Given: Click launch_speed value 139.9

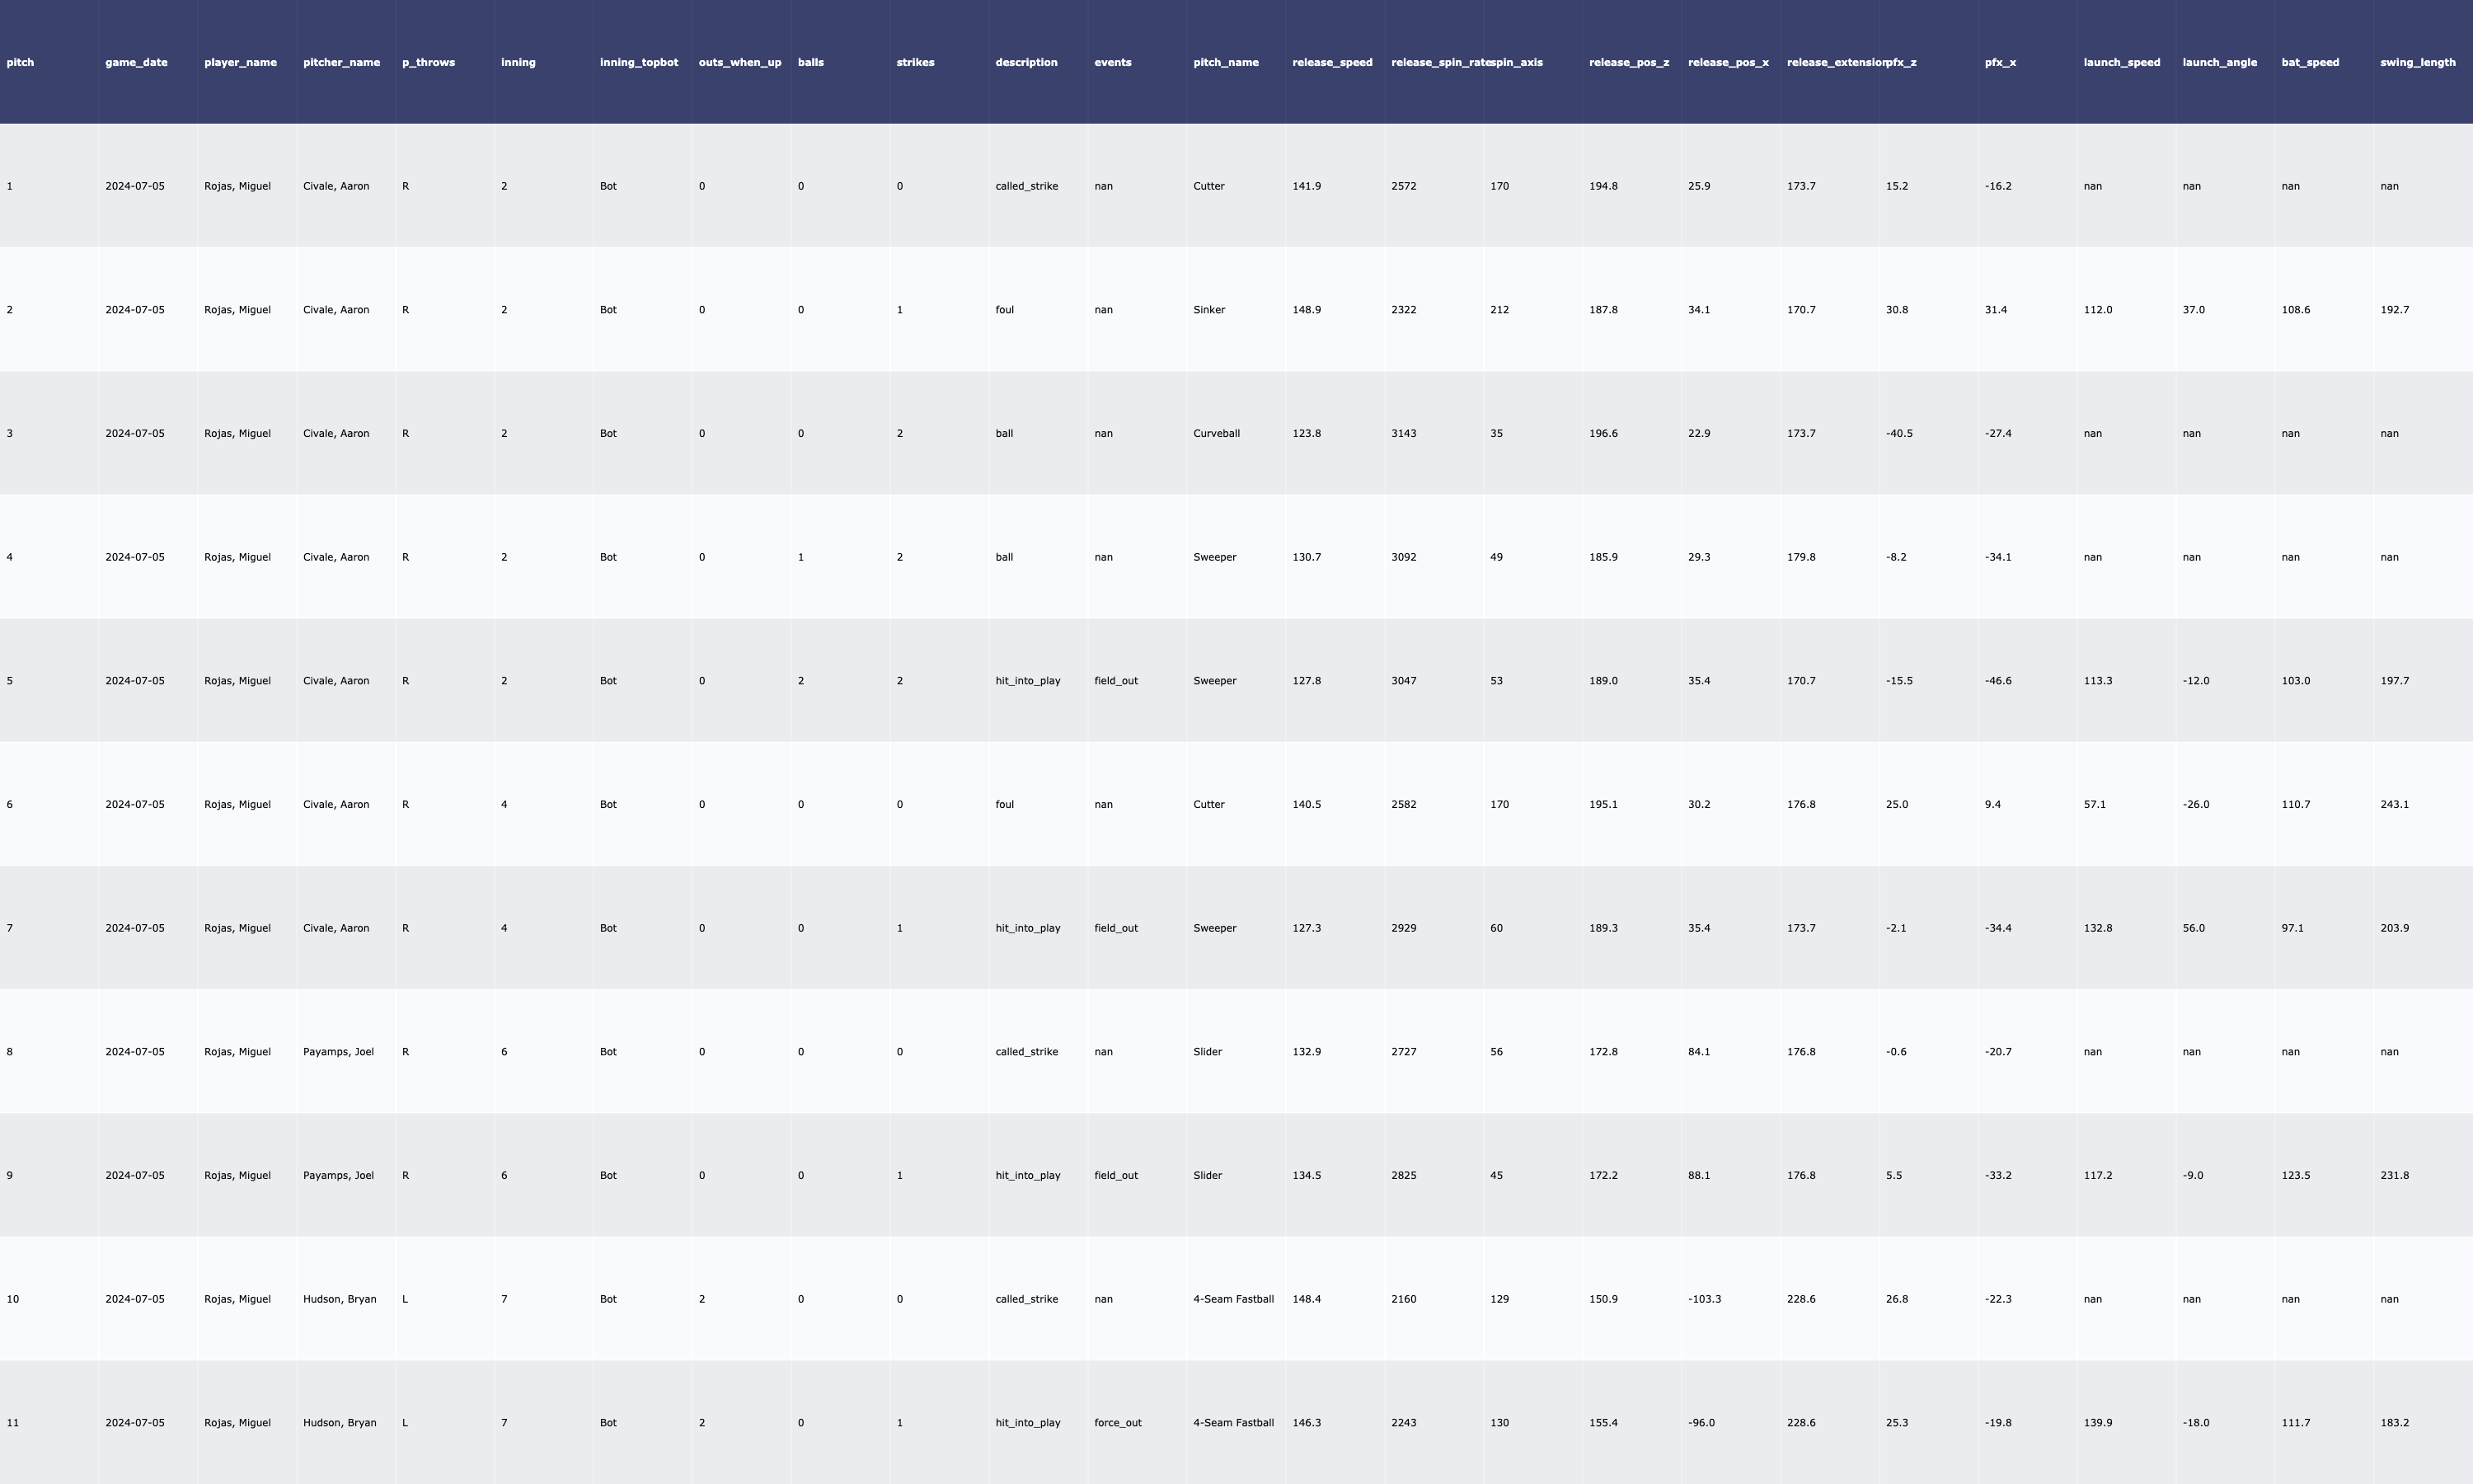Looking at the screenshot, I should [2097, 1423].
